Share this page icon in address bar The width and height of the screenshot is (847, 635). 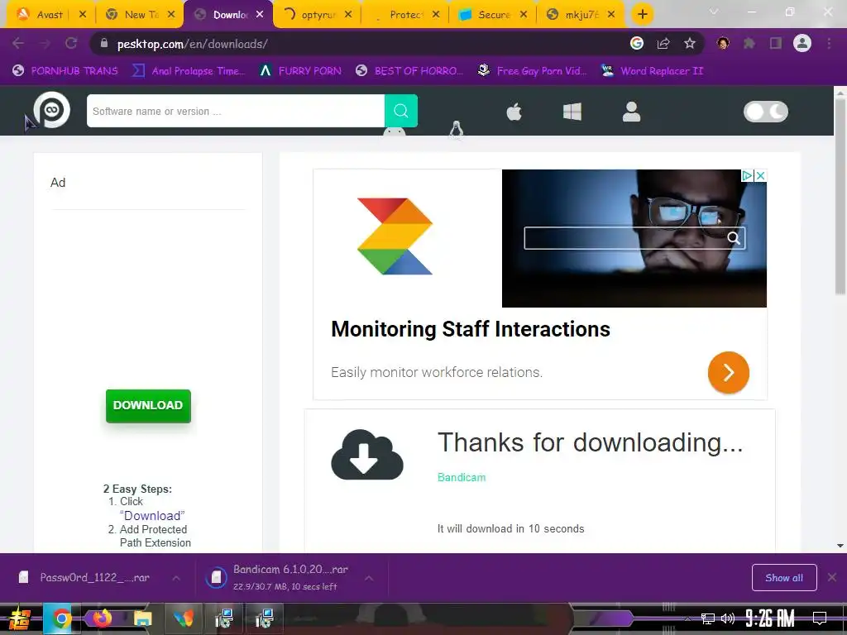click(x=663, y=43)
